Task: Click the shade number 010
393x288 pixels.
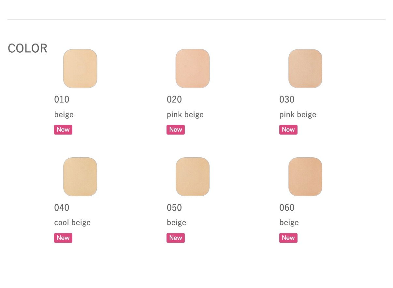Action: pos(62,99)
